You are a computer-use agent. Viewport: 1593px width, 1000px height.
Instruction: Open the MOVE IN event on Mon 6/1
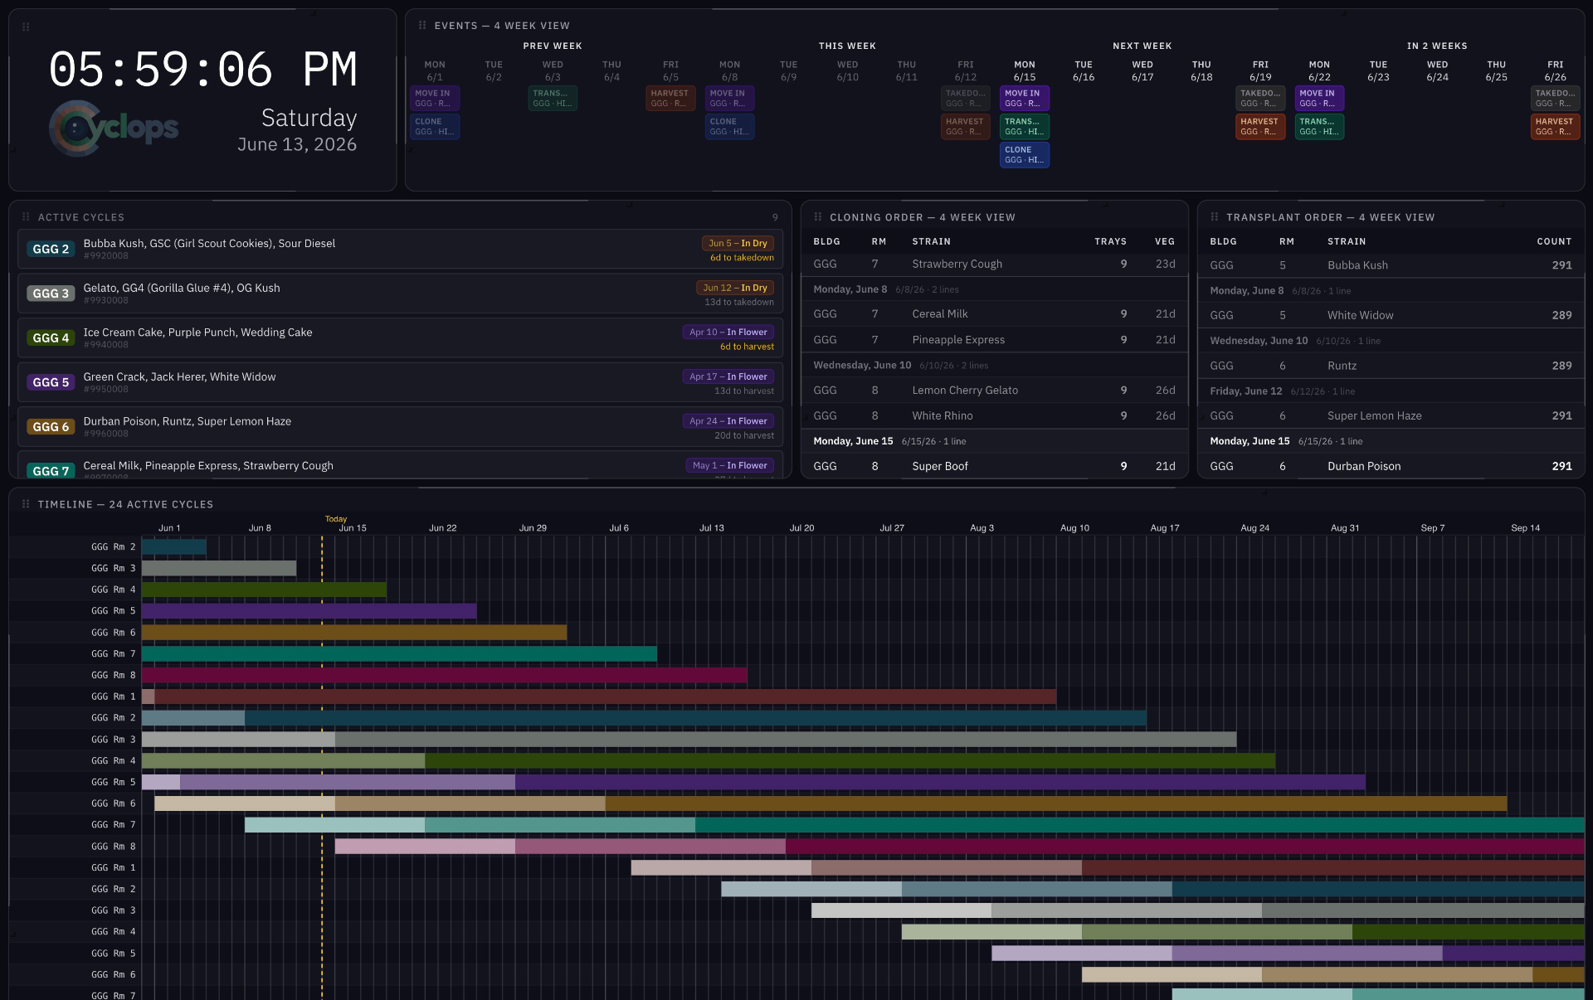click(x=435, y=99)
